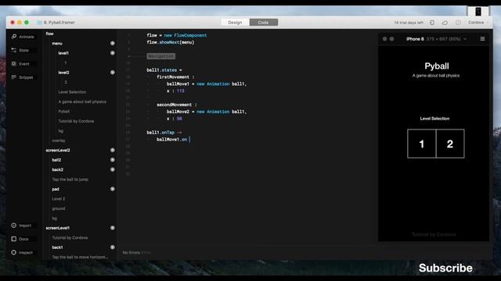Switch to the Code tab
This screenshot has width=501, height=281.
pos(264,23)
